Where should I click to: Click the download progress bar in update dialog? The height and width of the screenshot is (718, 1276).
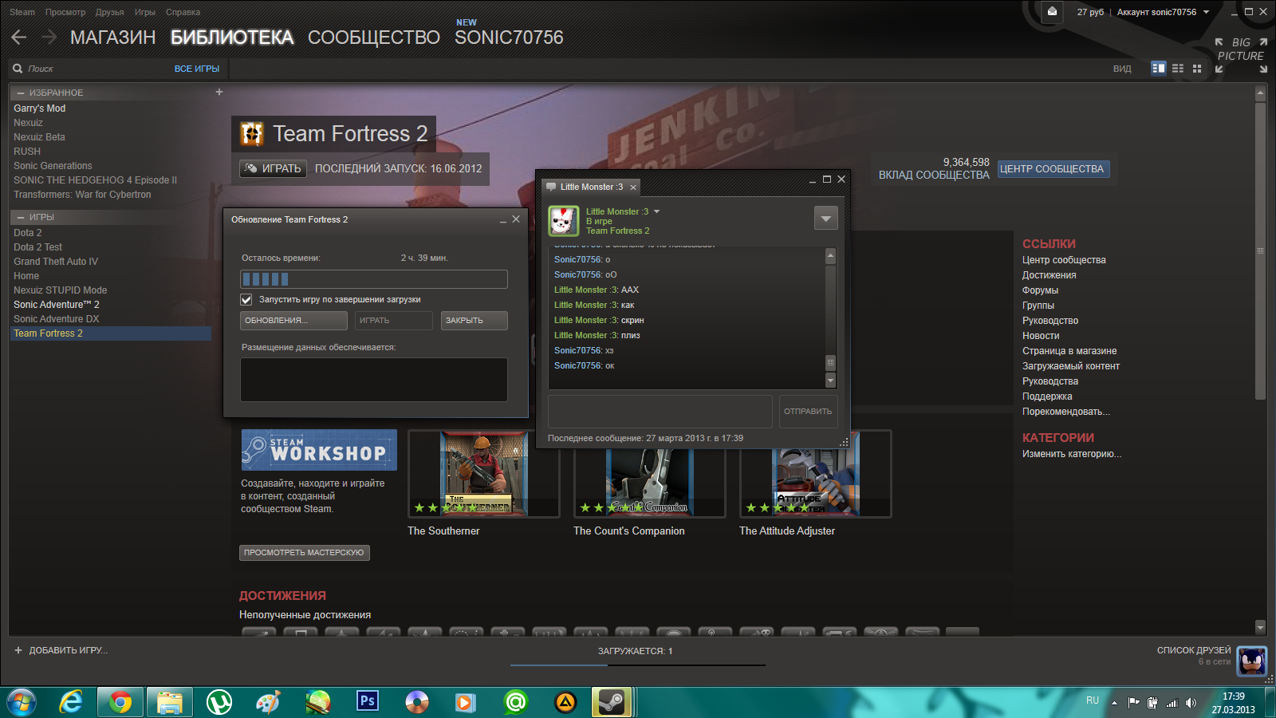pyautogui.click(x=374, y=279)
